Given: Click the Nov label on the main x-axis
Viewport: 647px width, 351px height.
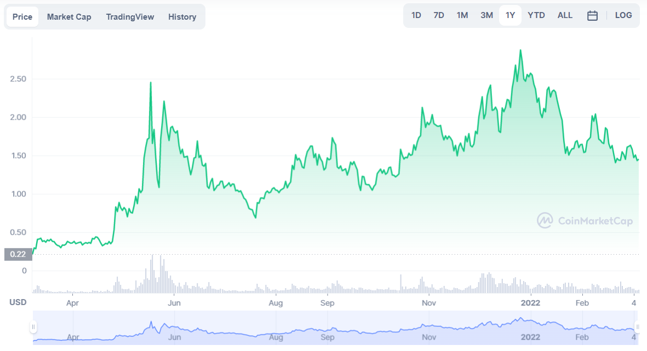Looking at the screenshot, I should click(x=429, y=303).
